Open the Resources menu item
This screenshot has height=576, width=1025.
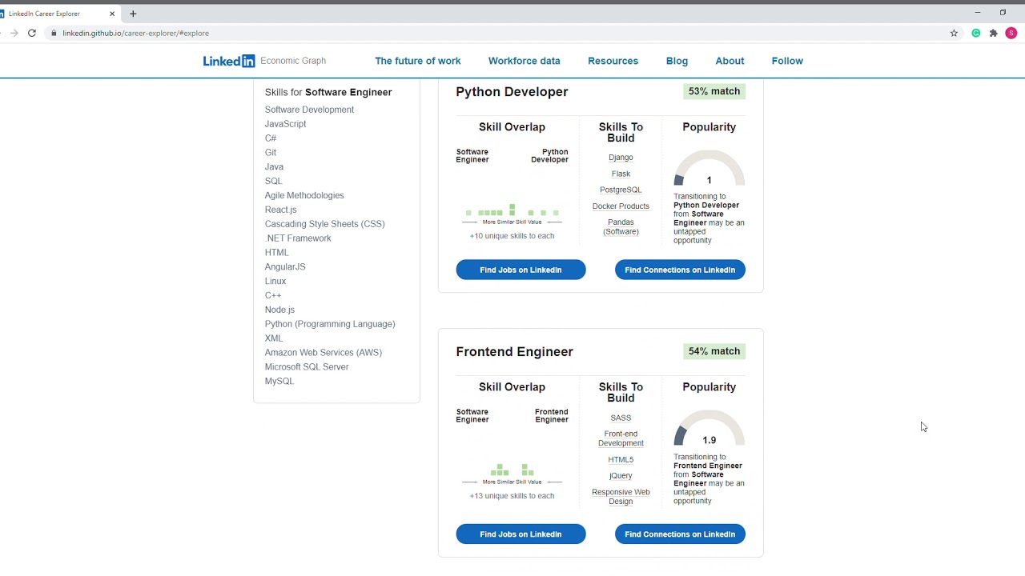pyautogui.click(x=613, y=61)
